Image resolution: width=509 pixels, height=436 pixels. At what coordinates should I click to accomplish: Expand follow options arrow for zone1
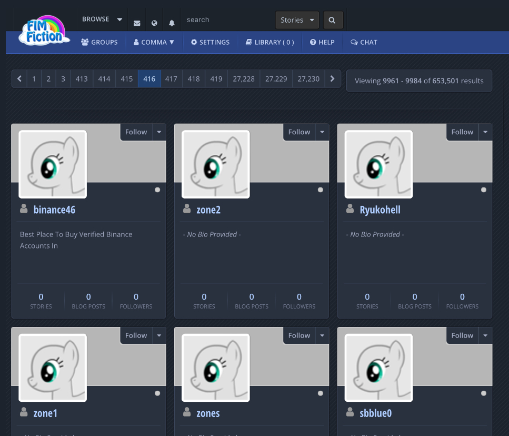click(x=159, y=335)
